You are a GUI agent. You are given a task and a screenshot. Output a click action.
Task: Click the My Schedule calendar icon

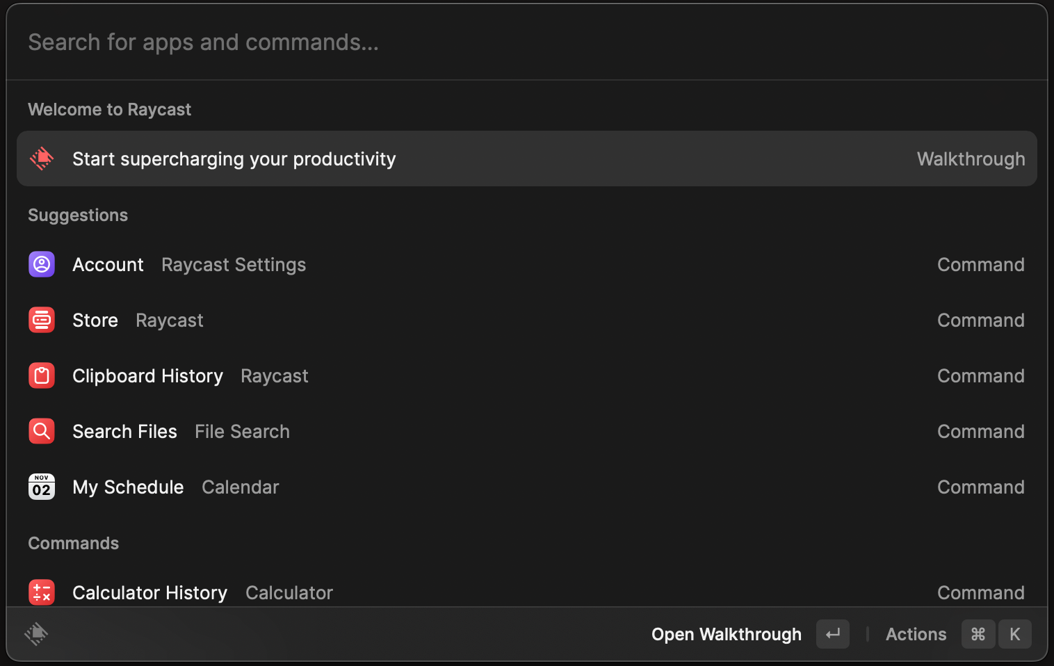42,487
